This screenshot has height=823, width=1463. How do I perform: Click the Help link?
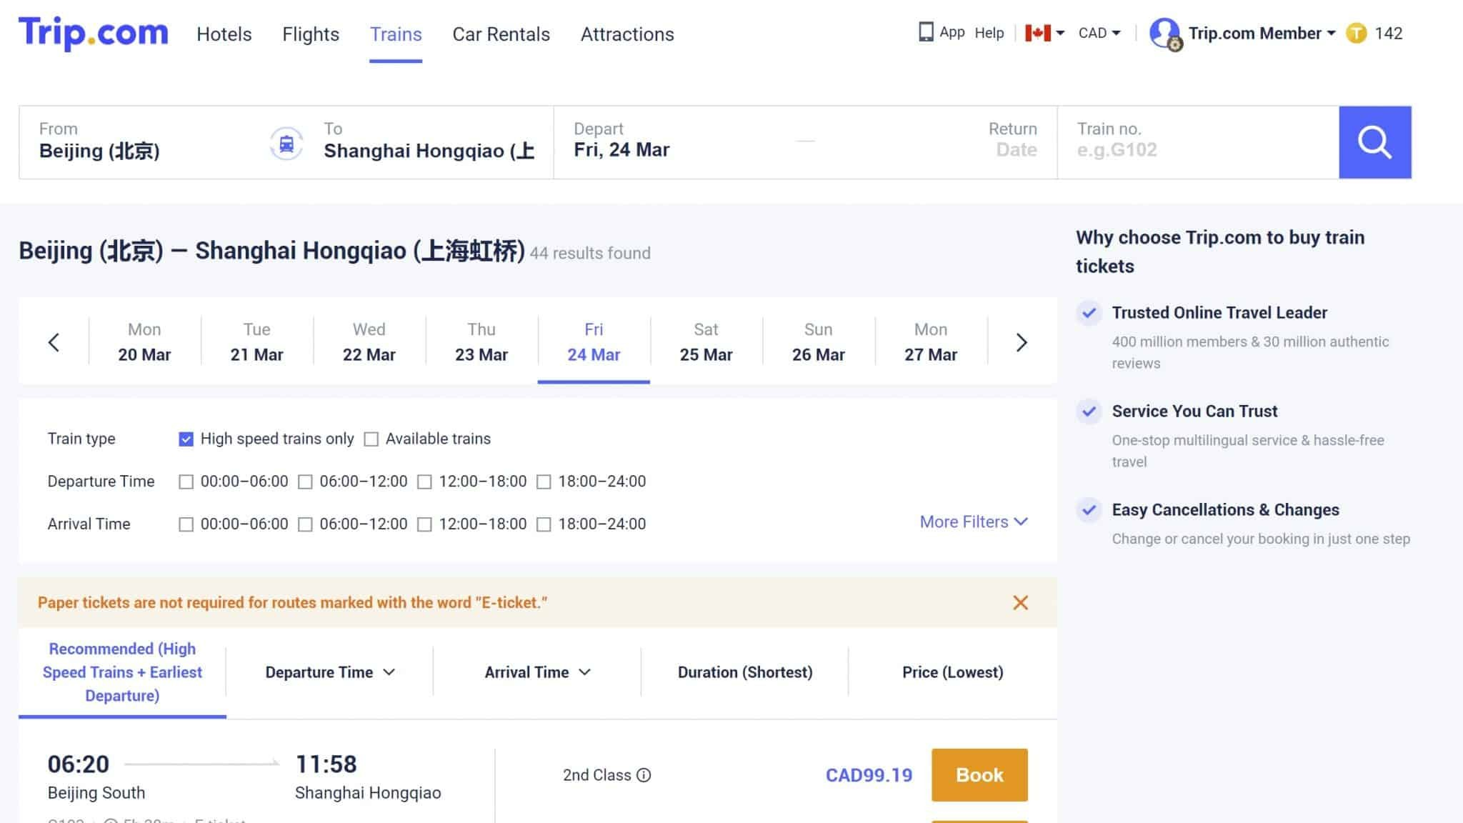989,33
